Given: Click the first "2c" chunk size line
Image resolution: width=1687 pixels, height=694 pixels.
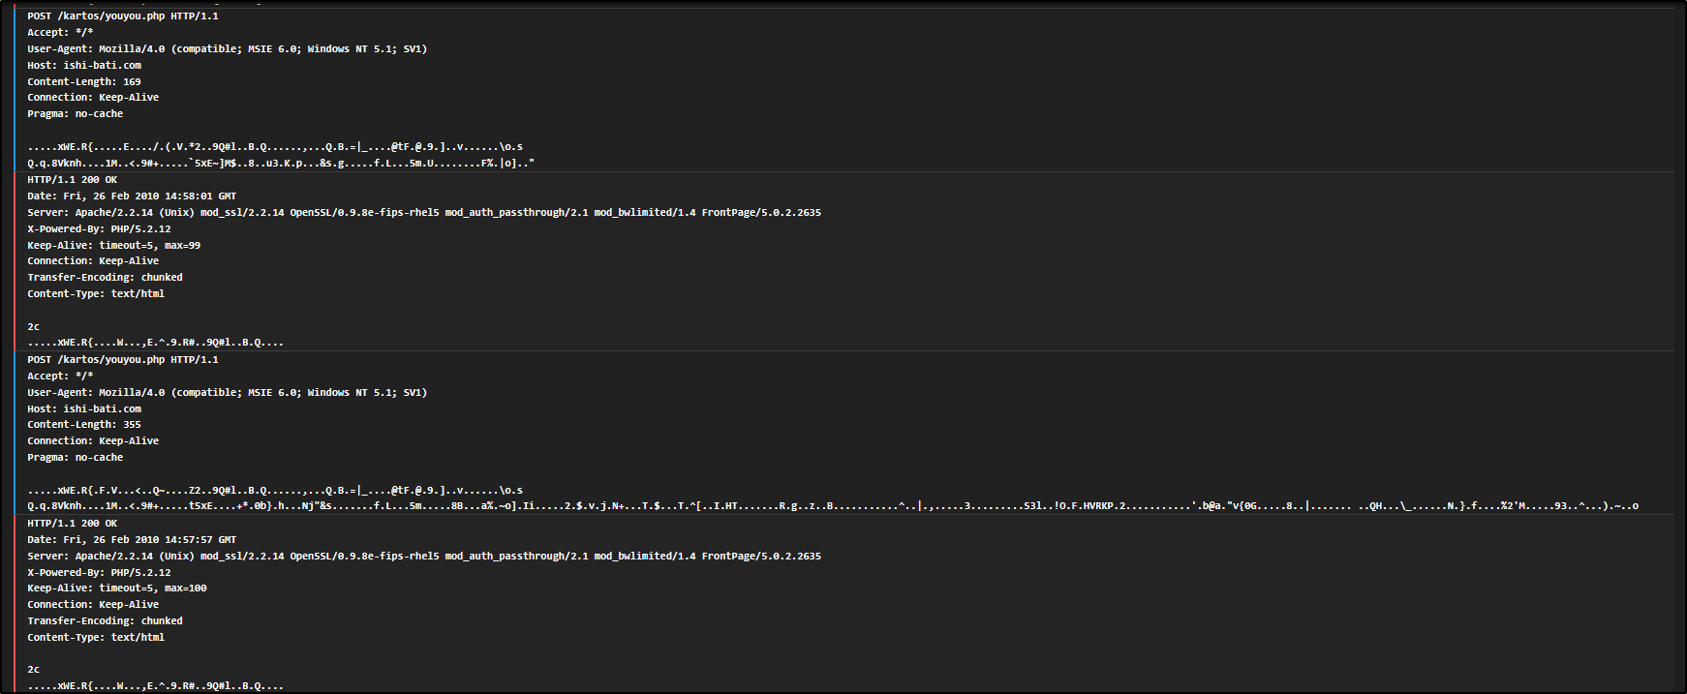Looking at the screenshot, I should (x=34, y=327).
